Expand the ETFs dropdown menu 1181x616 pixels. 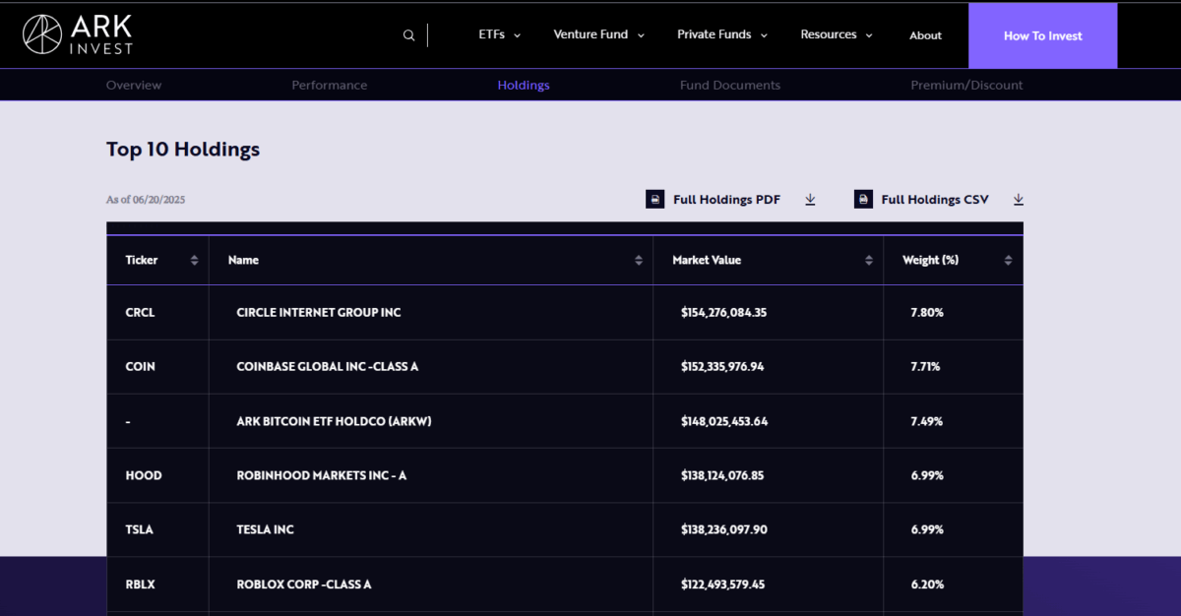(500, 34)
